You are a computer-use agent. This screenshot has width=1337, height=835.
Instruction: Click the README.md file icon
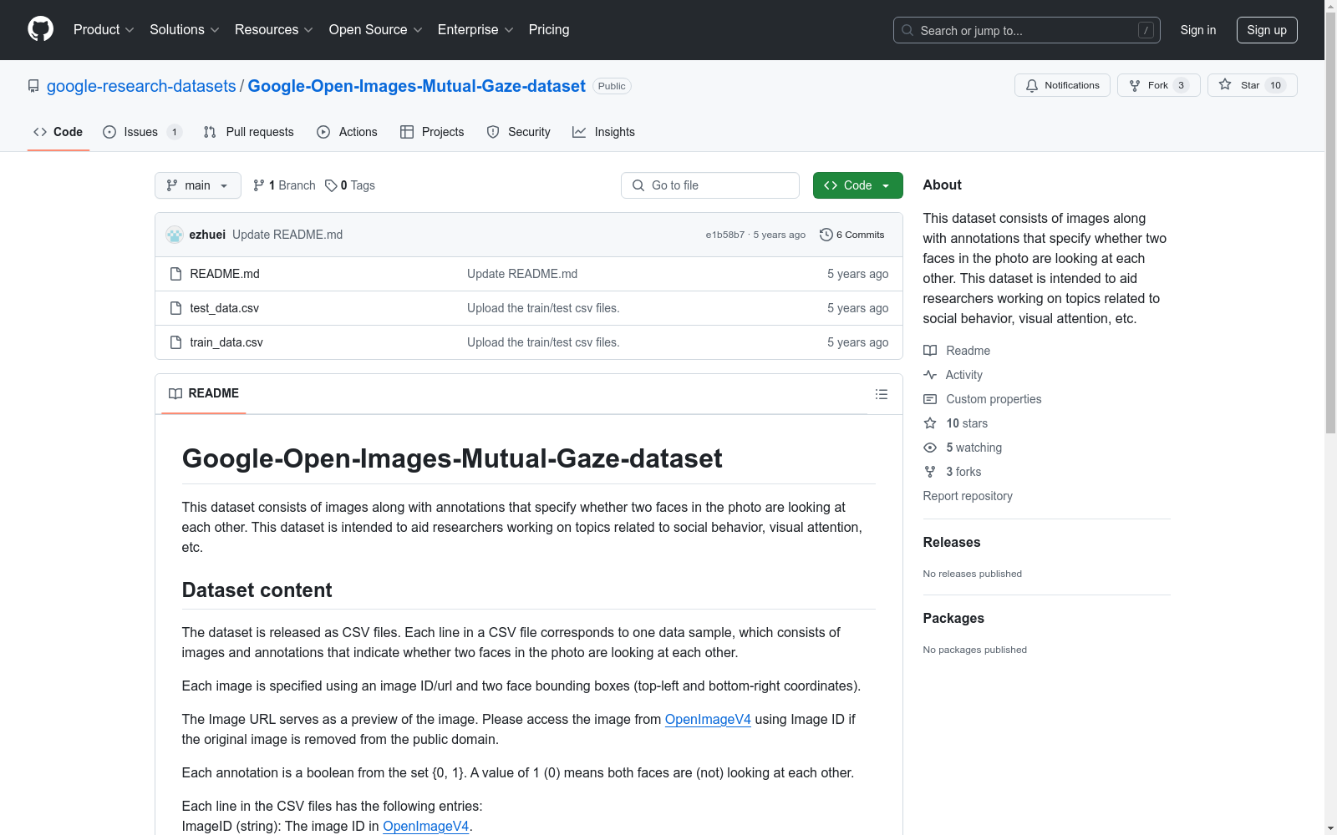175,274
